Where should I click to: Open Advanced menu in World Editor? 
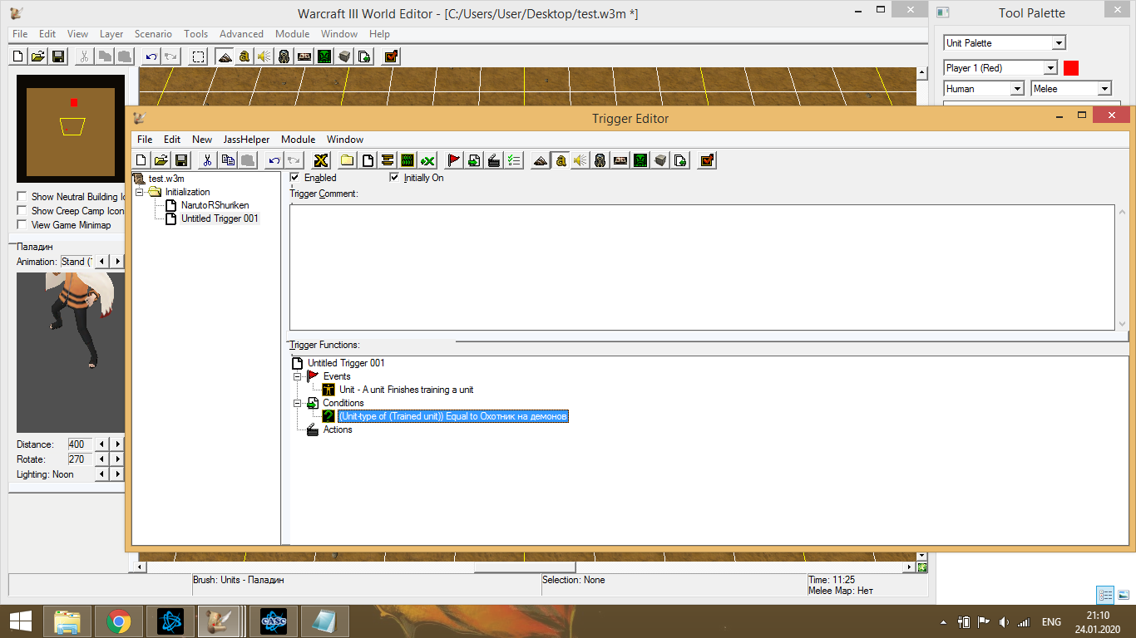pos(241,34)
